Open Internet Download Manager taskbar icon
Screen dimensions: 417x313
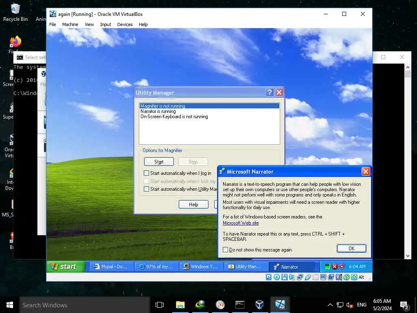pos(200,305)
